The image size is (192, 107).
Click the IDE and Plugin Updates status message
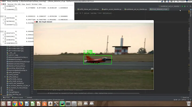point(33,100)
